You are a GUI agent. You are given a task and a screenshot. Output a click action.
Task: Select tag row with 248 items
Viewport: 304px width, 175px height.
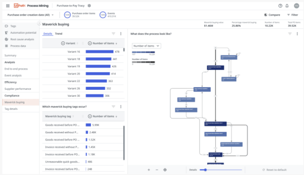(x=83, y=169)
